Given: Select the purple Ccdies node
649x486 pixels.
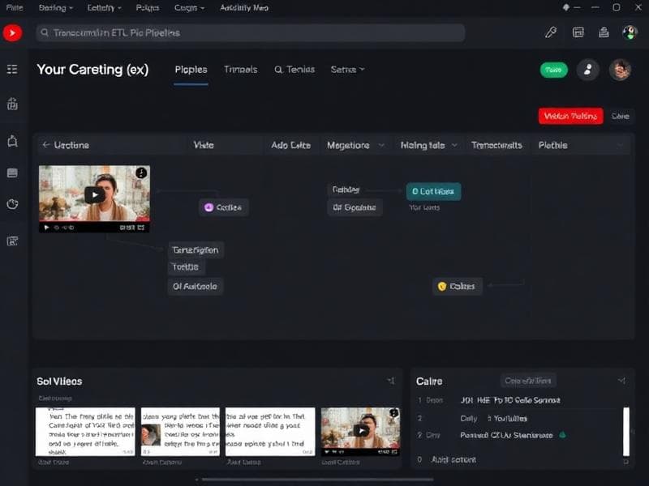Looking at the screenshot, I should click(224, 207).
